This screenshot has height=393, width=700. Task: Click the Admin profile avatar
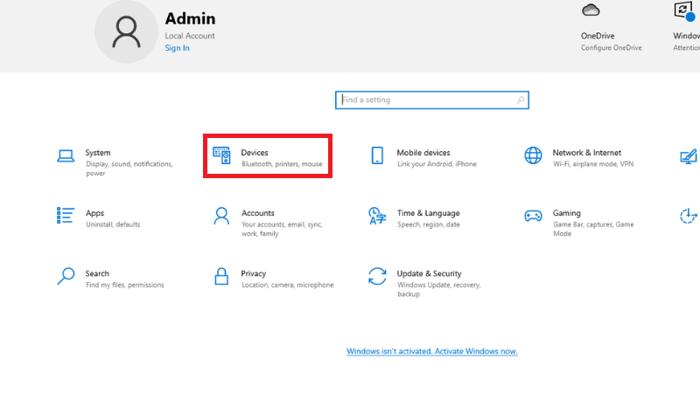click(126, 31)
